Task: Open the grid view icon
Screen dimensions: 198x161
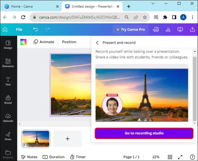Action: tap(170, 157)
